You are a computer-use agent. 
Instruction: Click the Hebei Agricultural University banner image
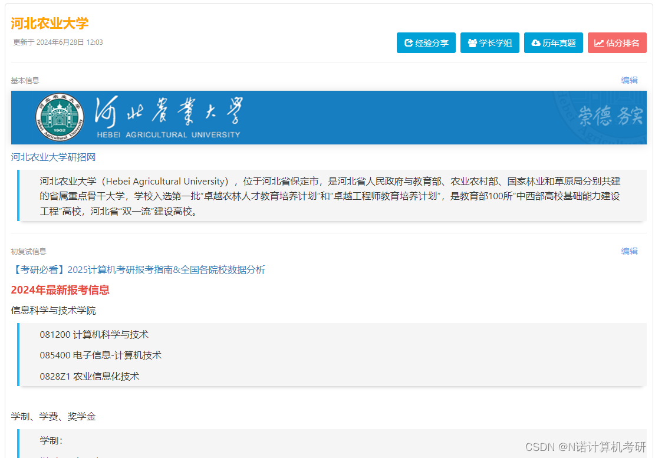[329, 118]
